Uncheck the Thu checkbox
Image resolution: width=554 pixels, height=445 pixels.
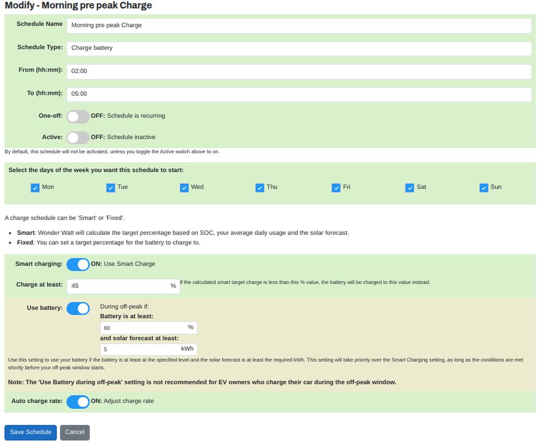[x=260, y=188]
